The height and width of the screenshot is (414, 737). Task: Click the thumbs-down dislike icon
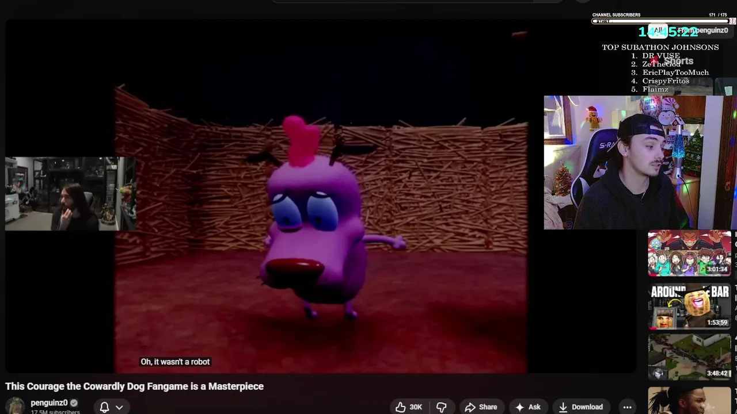(x=442, y=407)
